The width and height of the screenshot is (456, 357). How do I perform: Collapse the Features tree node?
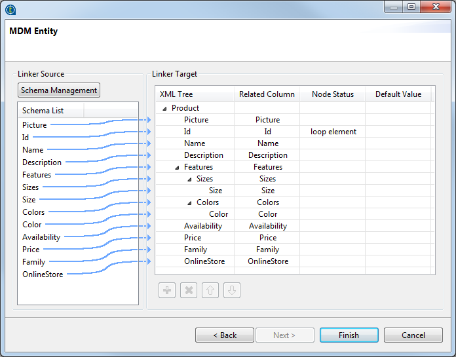[177, 168]
